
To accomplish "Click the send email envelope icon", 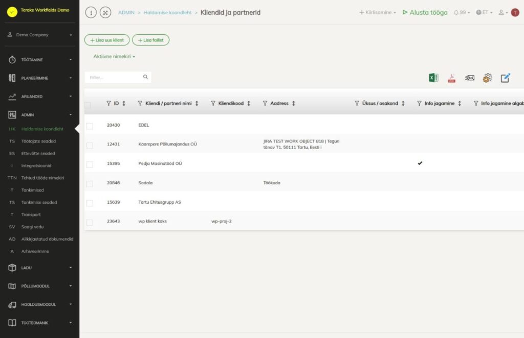I will (470, 78).
